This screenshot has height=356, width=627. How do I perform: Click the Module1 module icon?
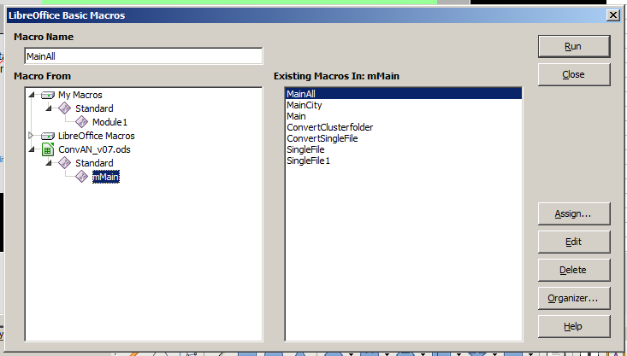point(81,122)
